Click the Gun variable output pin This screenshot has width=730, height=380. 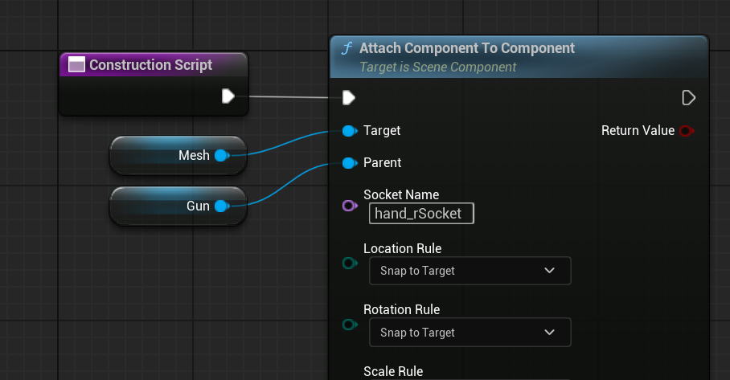[222, 206]
